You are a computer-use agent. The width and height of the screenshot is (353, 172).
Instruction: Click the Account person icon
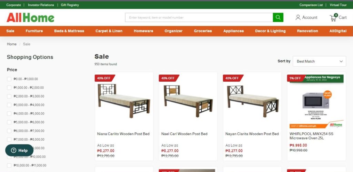(298, 17)
